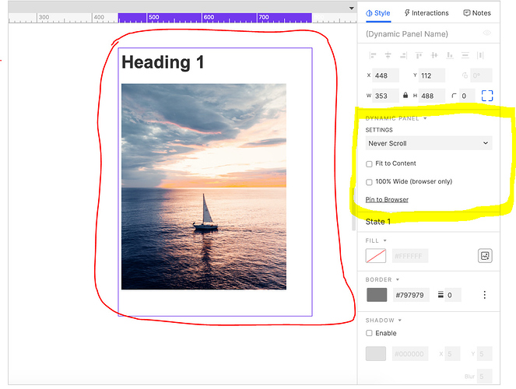Expand the Border section arrow
The image size is (516, 389).
coord(398,280)
